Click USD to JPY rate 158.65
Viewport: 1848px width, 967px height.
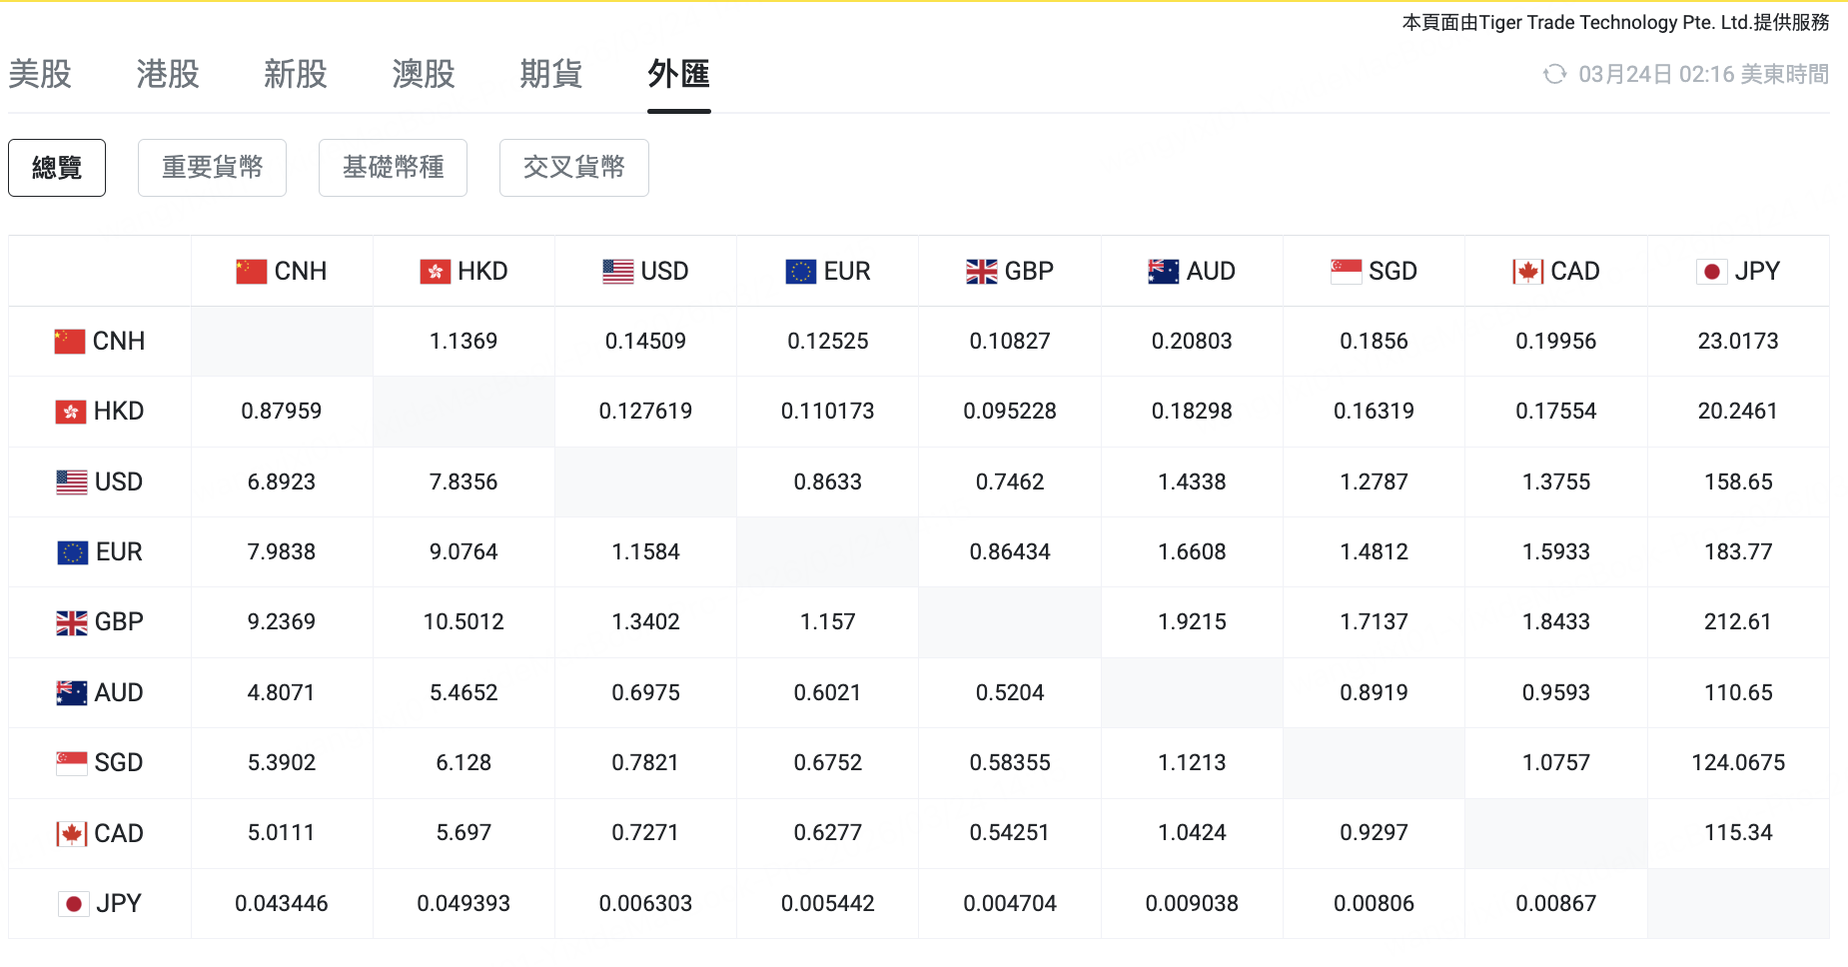(x=1738, y=483)
